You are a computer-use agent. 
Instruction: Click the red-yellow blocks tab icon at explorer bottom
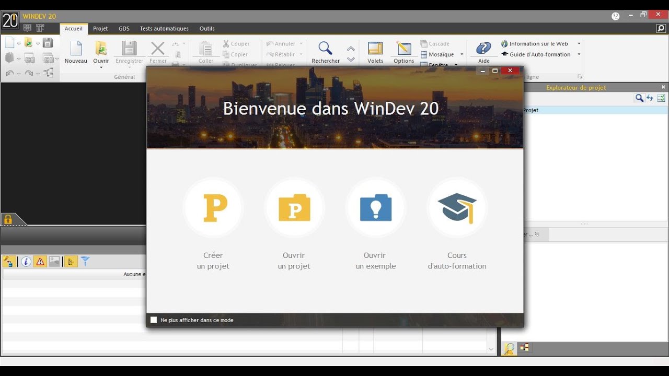pyautogui.click(x=524, y=347)
